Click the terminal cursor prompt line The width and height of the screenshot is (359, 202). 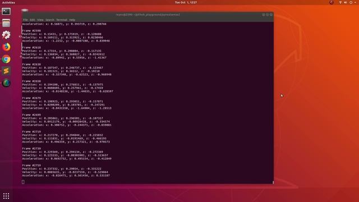pos(23,182)
